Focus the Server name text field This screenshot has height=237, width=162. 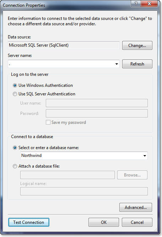(x=61, y=64)
